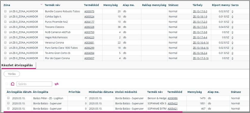Select the quantity cell showing 1479
The width and height of the screenshot is (250, 113).
[196, 98]
